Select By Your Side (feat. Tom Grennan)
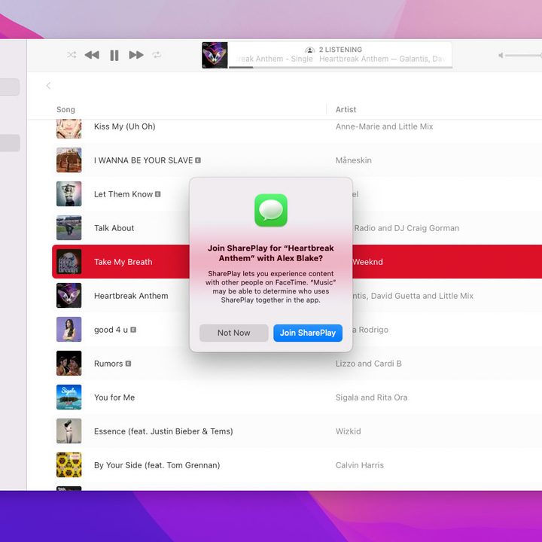542x542 pixels. pos(157,465)
